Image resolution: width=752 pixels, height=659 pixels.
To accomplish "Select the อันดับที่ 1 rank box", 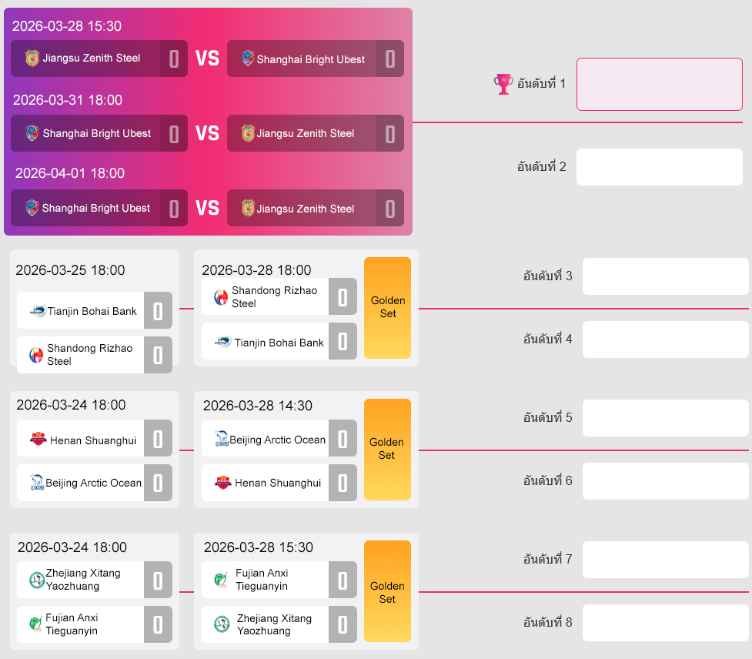I will [x=659, y=84].
